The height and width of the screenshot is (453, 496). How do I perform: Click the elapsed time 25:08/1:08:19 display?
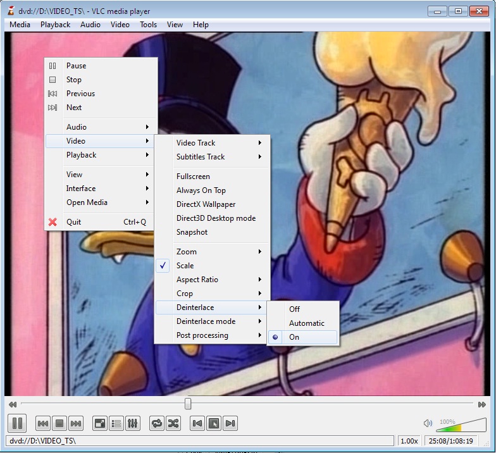click(450, 441)
